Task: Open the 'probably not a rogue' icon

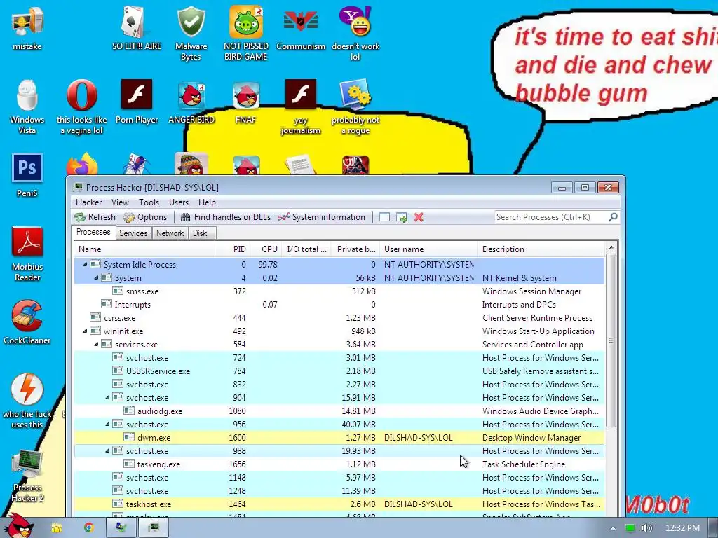Action: pos(355,107)
